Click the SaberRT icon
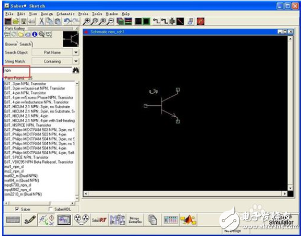 click(99, 220)
